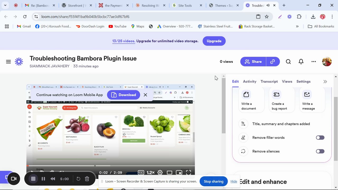
Task: Pause the Loom recording
Action: coord(43,179)
